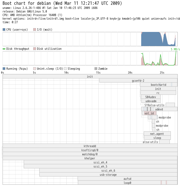Click the CPU (user+sys) legend label
The height and width of the screenshot is (187, 180).
(x=17, y=30)
